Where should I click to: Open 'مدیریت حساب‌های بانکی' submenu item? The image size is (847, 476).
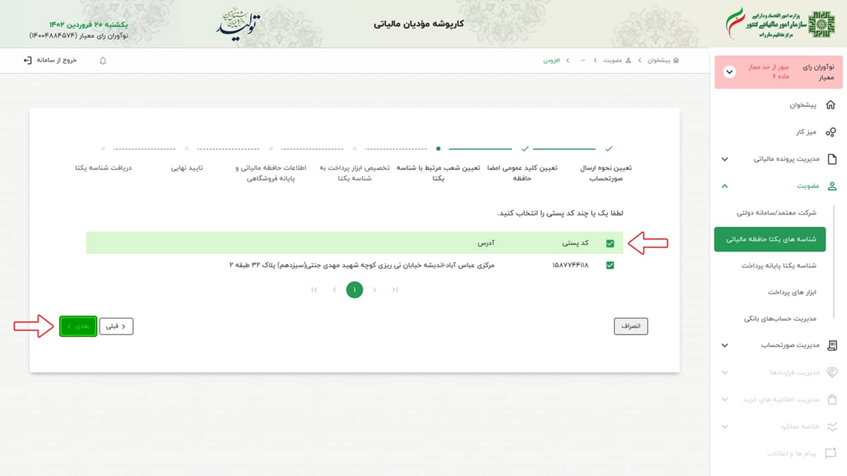click(x=780, y=319)
